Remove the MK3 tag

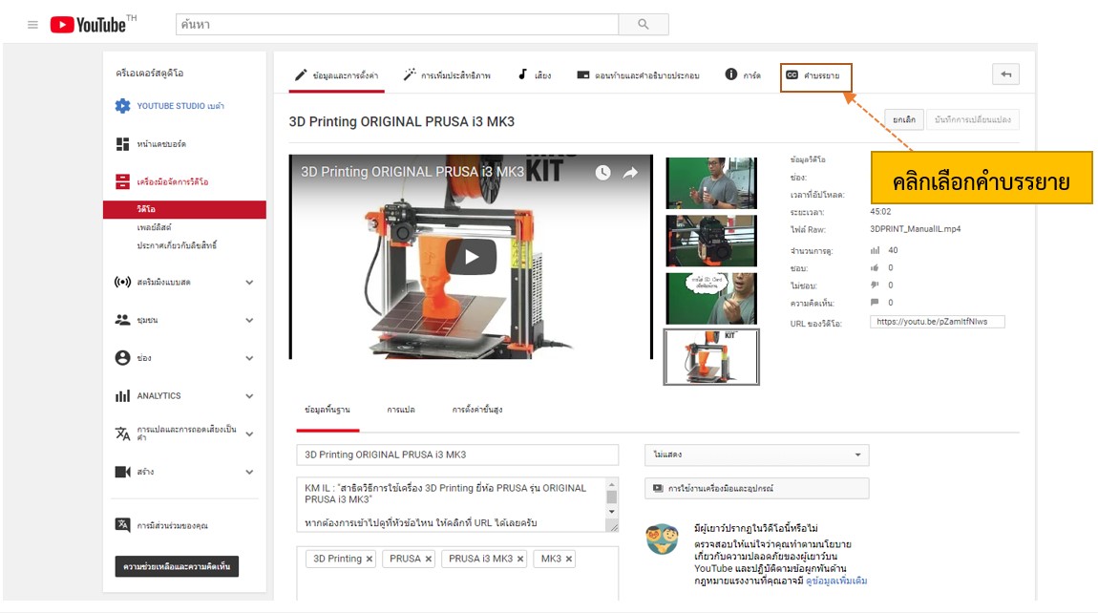pyautogui.click(x=569, y=560)
